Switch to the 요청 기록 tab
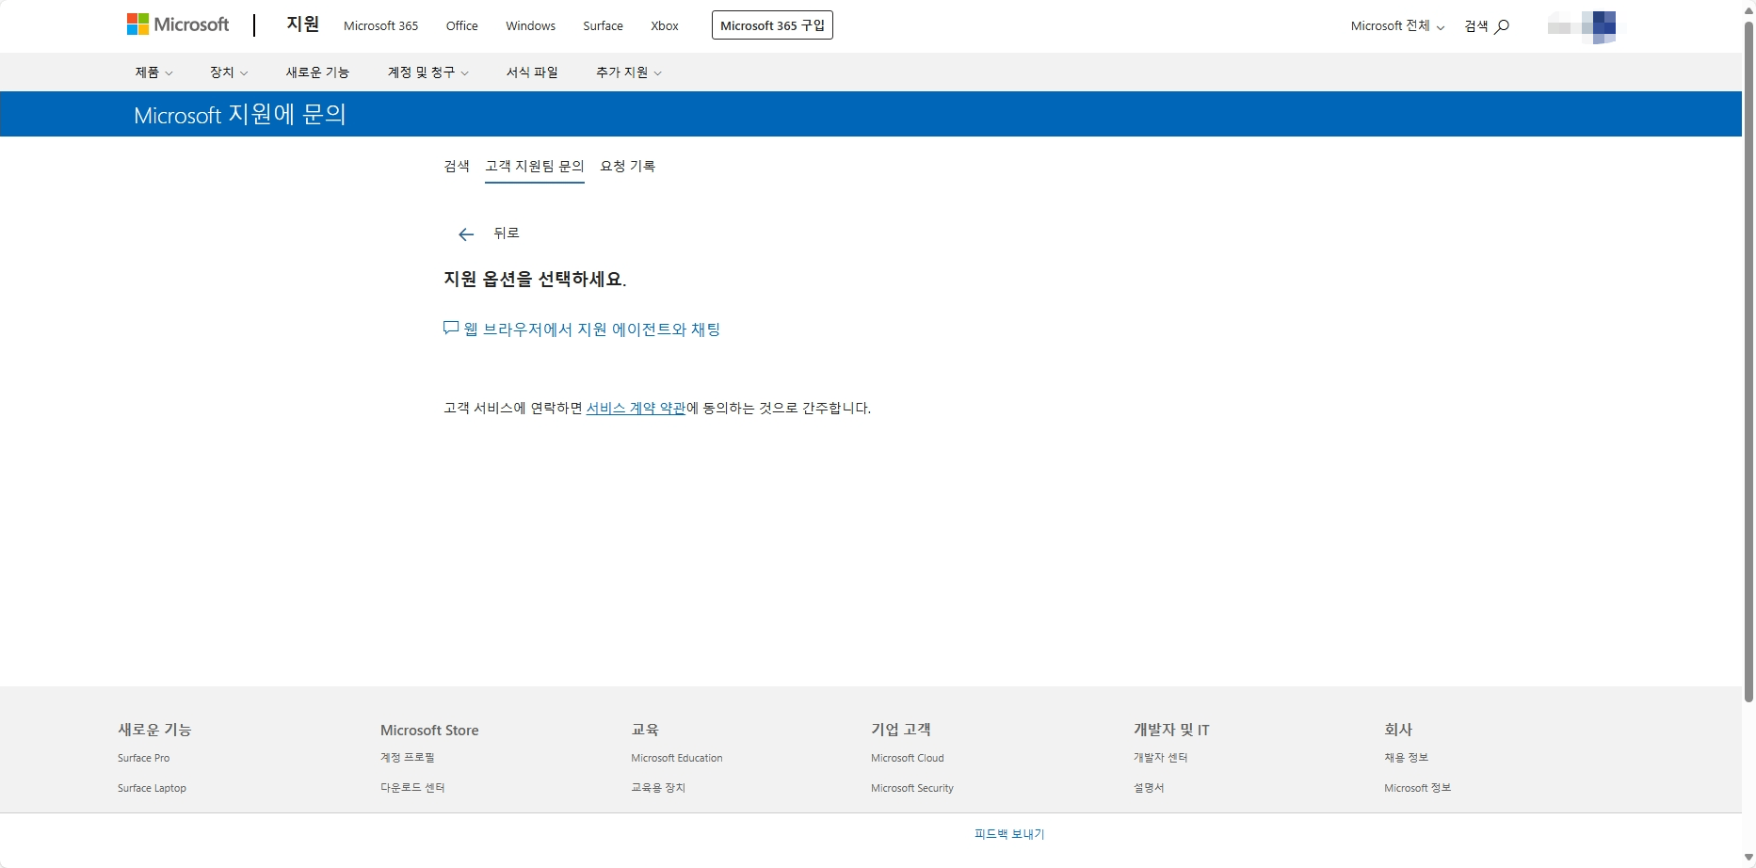Screen dimensions: 1756x868 click(628, 167)
